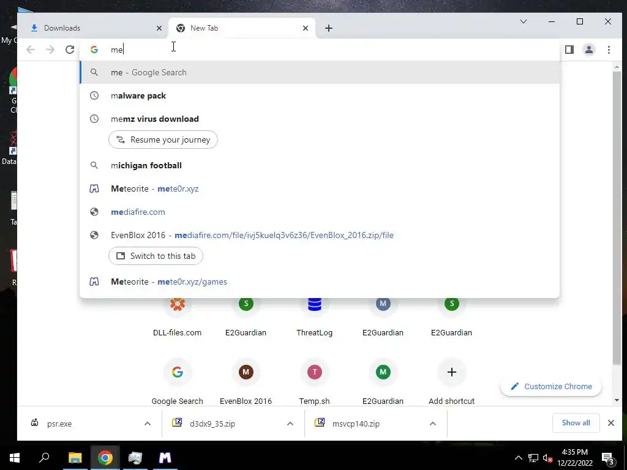Screen dimensions: 627x470
Task: Select 'me - Google Search' suggestion
Action: 320,72
